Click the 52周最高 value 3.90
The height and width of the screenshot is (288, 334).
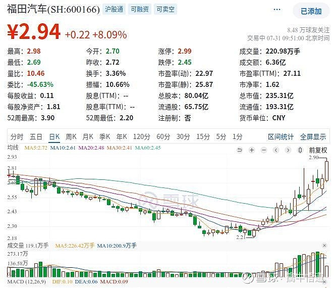click(47, 118)
